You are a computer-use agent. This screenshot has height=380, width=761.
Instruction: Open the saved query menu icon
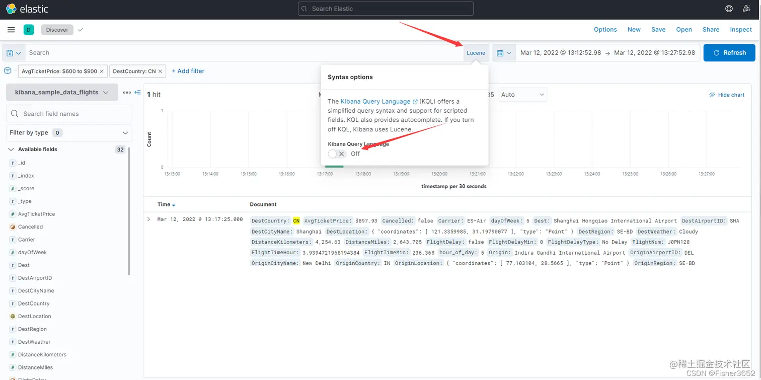[14, 53]
